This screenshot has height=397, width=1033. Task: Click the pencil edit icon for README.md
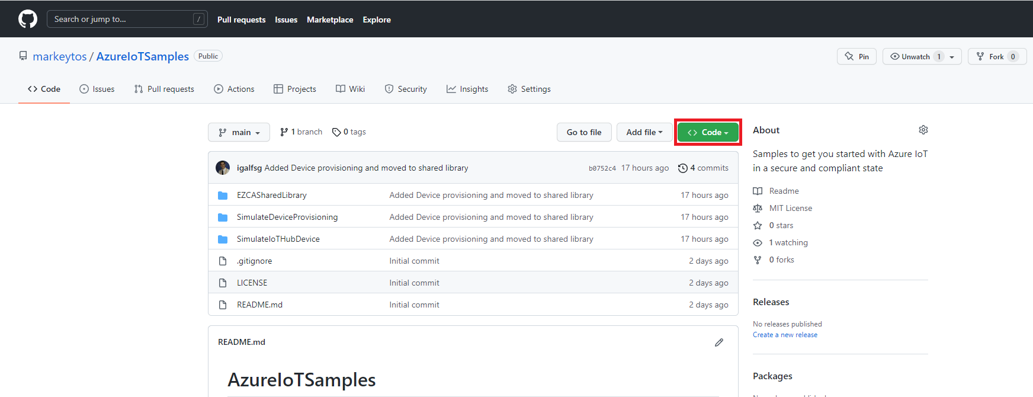point(719,342)
